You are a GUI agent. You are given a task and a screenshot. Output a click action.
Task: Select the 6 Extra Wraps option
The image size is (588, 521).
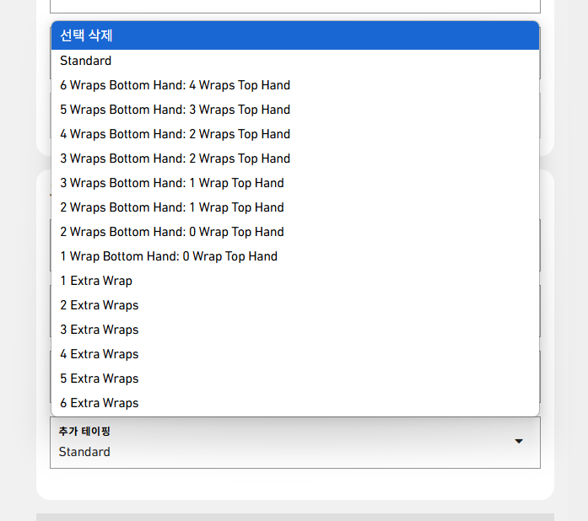point(295,403)
